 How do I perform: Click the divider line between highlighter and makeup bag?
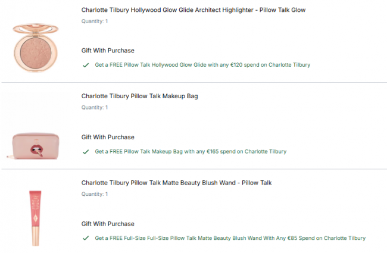193,83
